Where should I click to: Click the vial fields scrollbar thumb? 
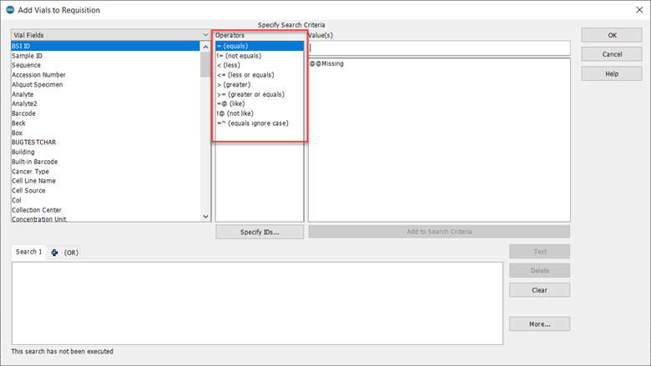[205, 65]
